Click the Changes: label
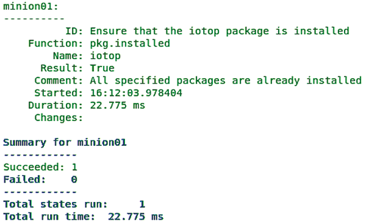The height and width of the screenshot is (224, 366). [59, 118]
